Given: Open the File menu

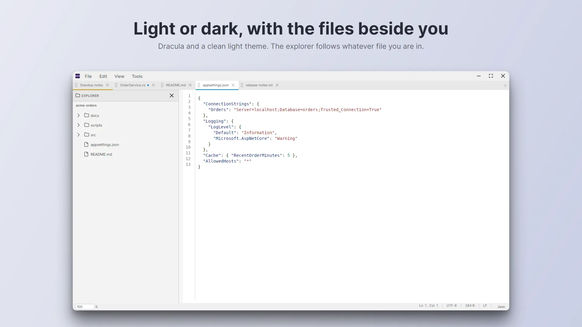Looking at the screenshot, I should point(88,76).
